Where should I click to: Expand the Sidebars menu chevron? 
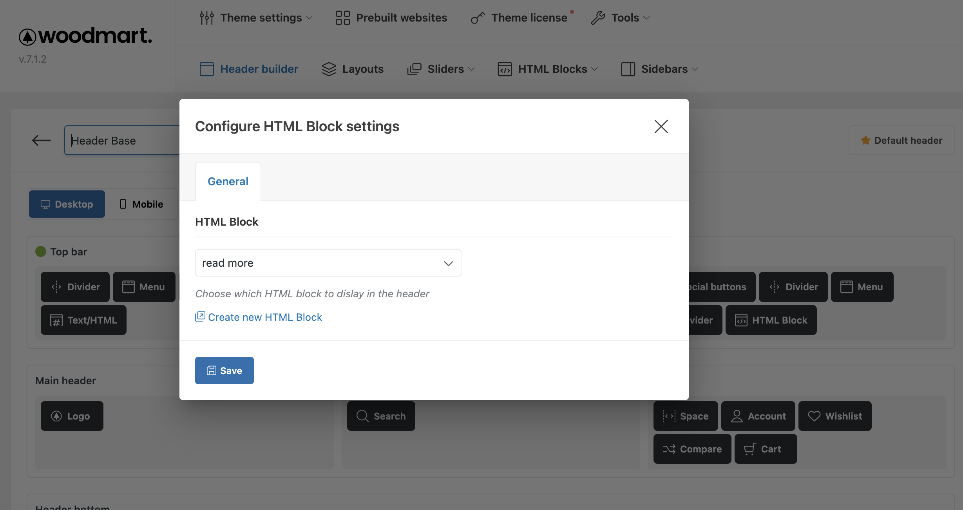[695, 69]
